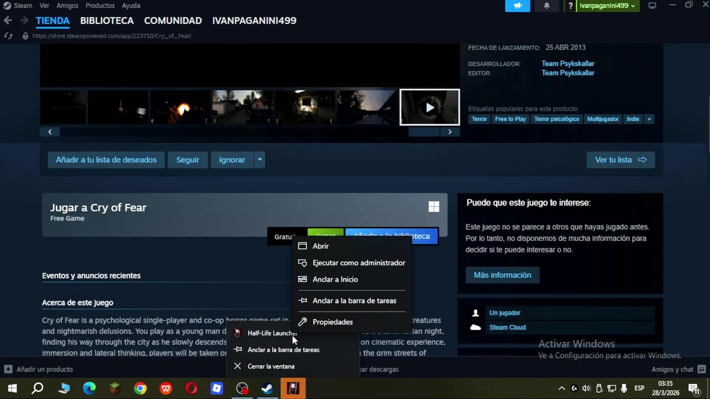Select Propiedades in the context menu
Viewport: 710px width, 399px height.
coord(352,322)
